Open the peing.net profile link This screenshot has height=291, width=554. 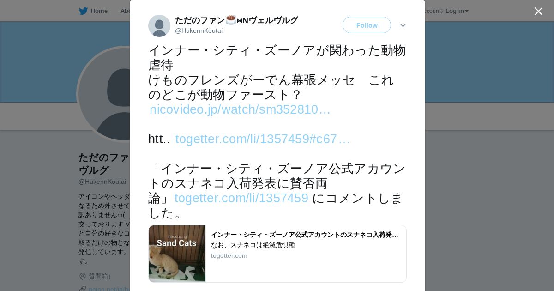109,289
